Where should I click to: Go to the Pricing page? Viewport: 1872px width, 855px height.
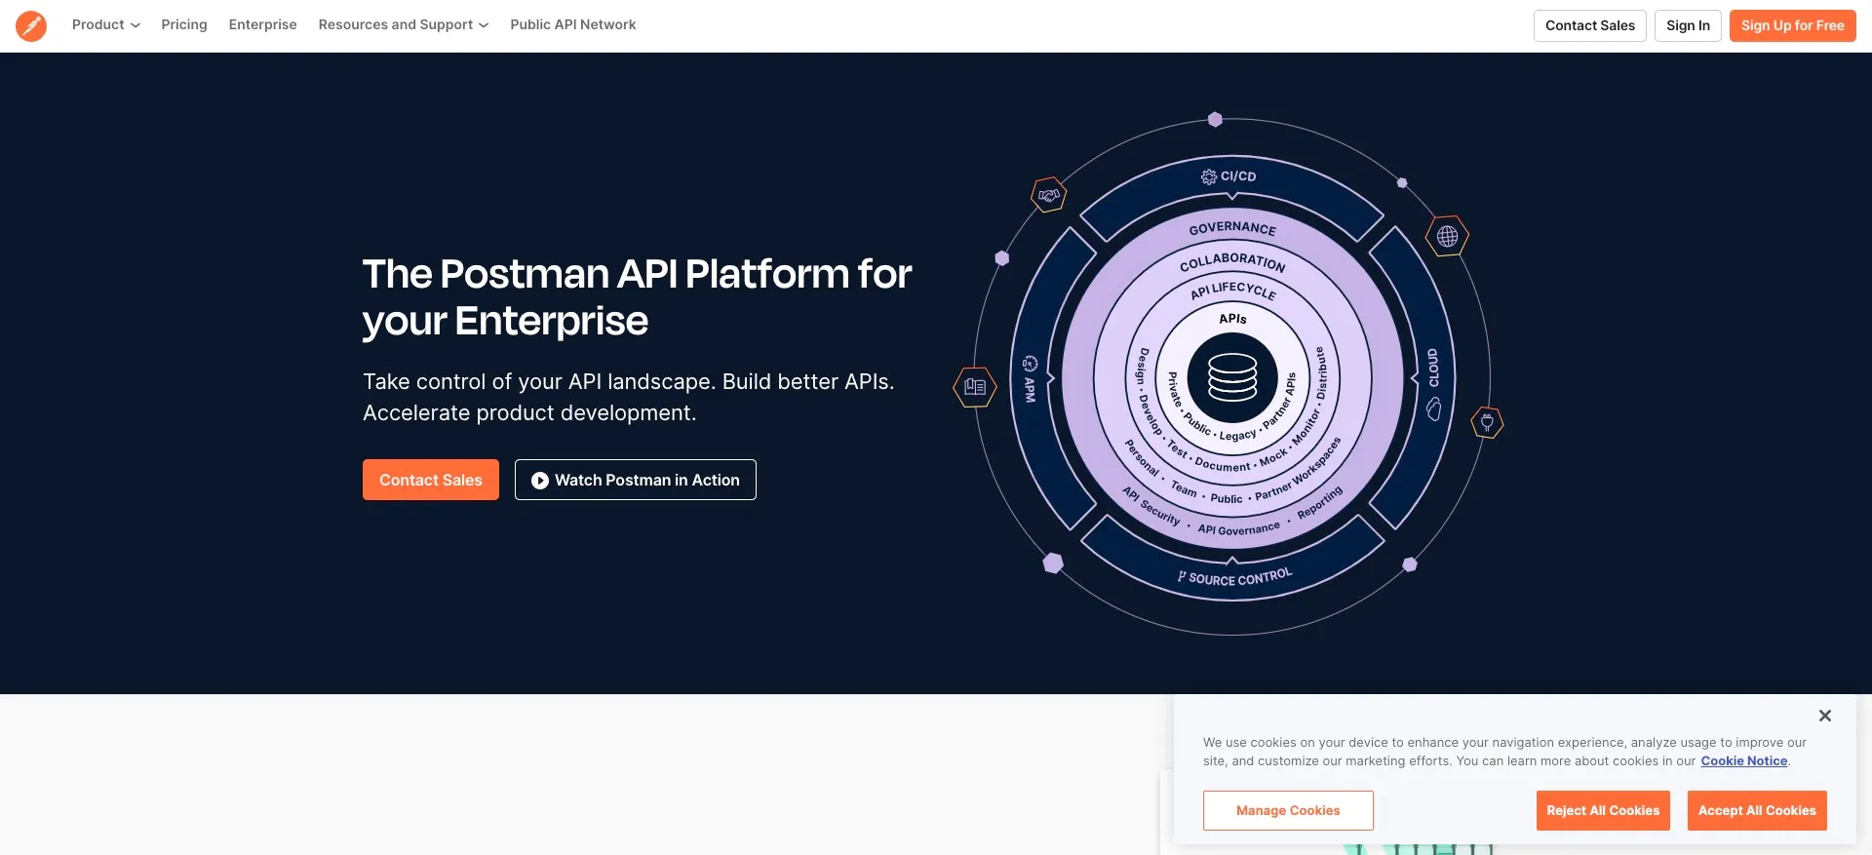(184, 24)
